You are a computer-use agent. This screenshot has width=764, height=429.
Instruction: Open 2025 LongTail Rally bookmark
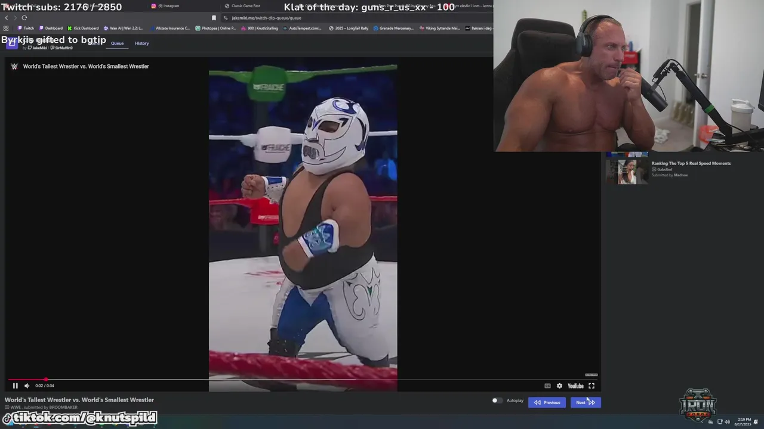tap(349, 28)
